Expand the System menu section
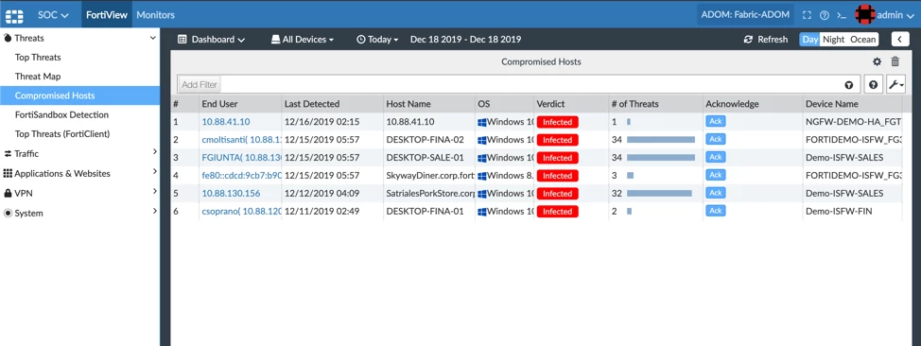This screenshot has width=921, height=346. 79,213
